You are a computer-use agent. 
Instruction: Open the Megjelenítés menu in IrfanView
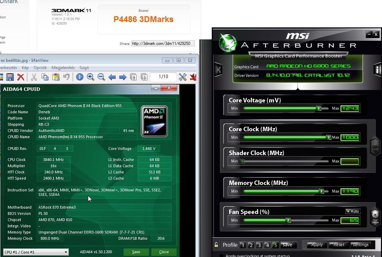click(63, 68)
